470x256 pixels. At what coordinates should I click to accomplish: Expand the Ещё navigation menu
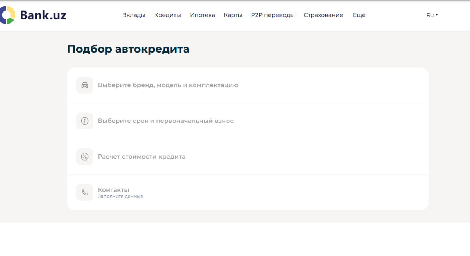pyautogui.click(x=359, y=15)
